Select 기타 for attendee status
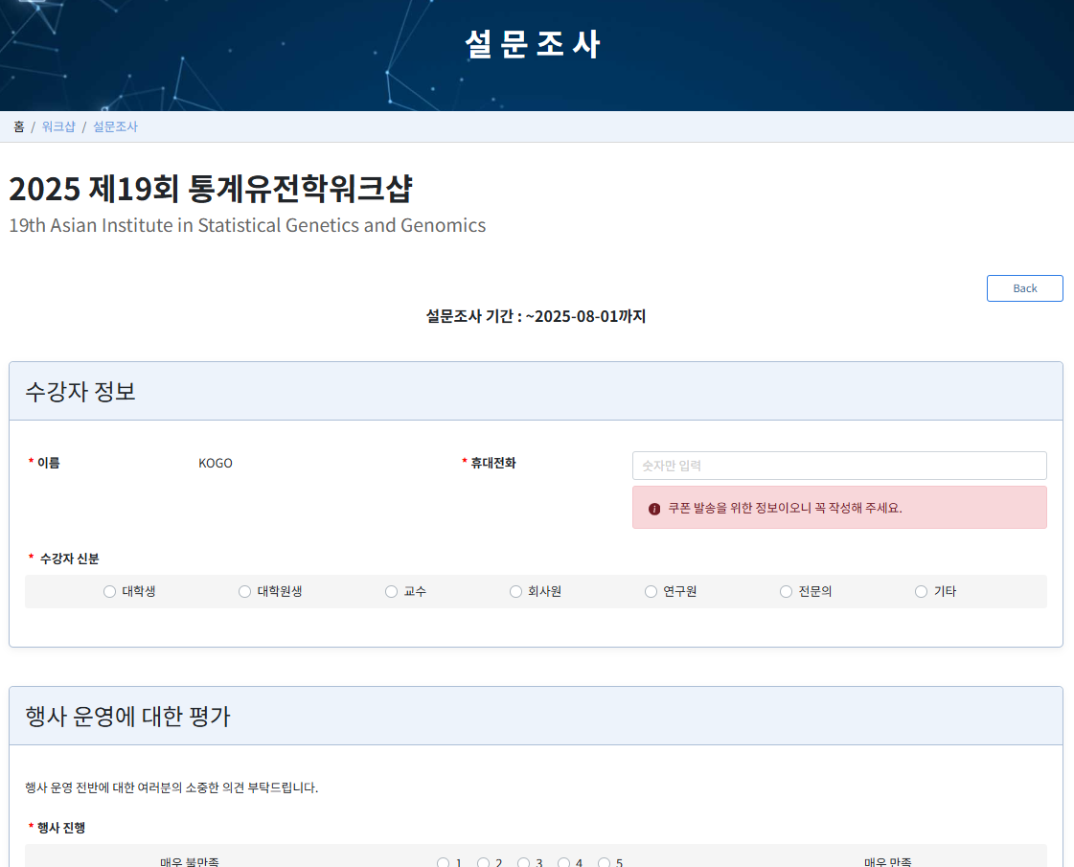 922,592
